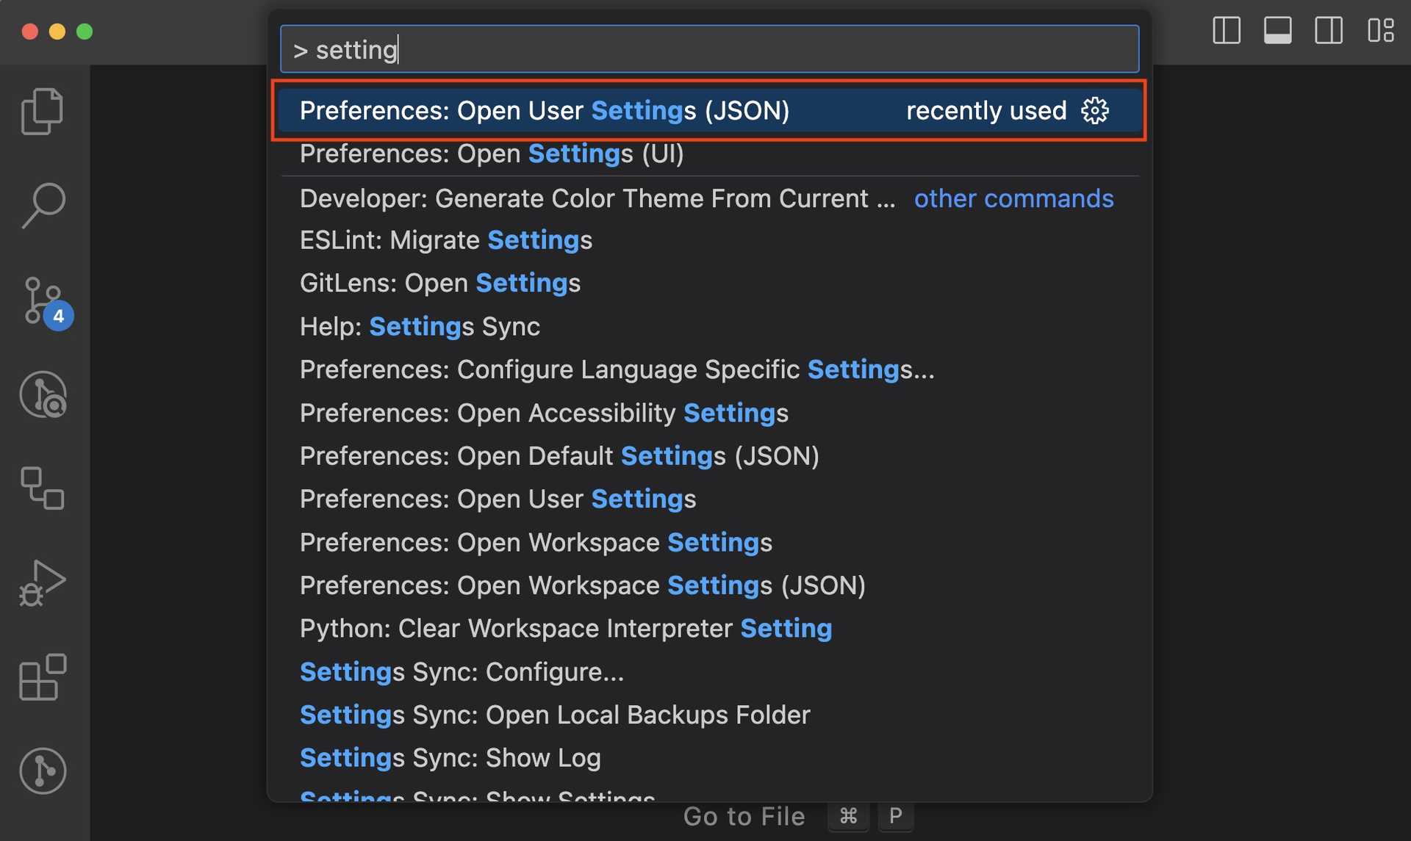Select the GitLens commit graph icon at sidebar bottom
Image resolution: width=1411 pixels, height=841 pixels.
coord(42,771)
